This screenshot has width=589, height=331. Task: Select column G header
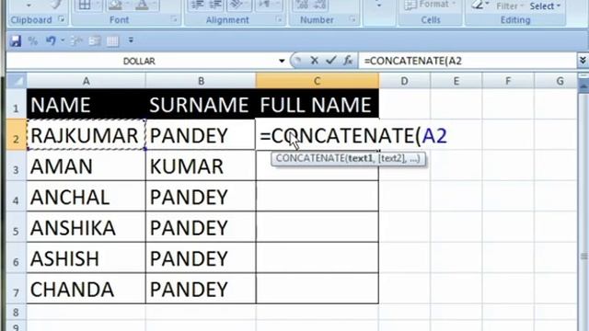click(556, 81)
